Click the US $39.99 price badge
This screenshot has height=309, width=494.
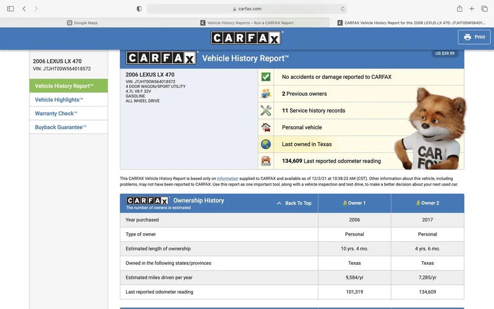[x=445, y=53]
